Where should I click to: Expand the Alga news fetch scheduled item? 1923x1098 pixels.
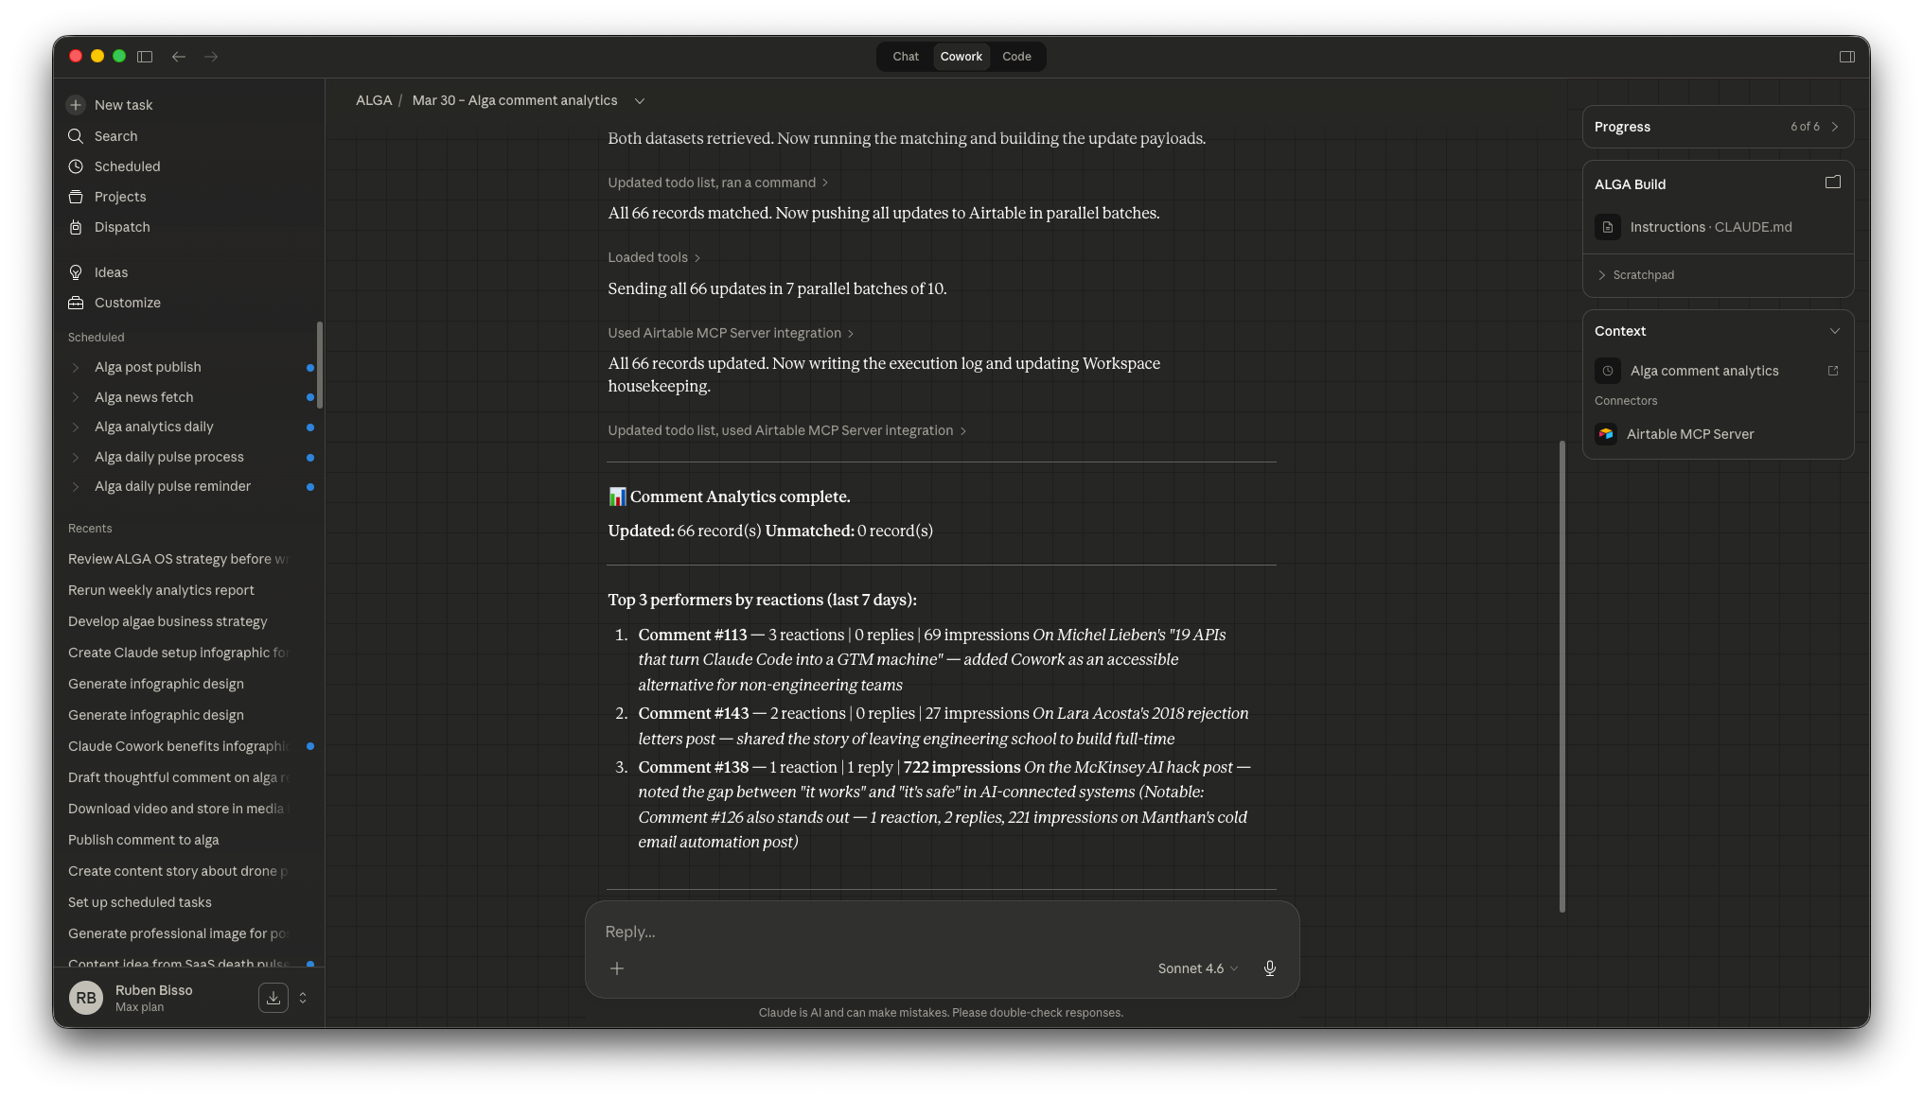click(76, 397)
